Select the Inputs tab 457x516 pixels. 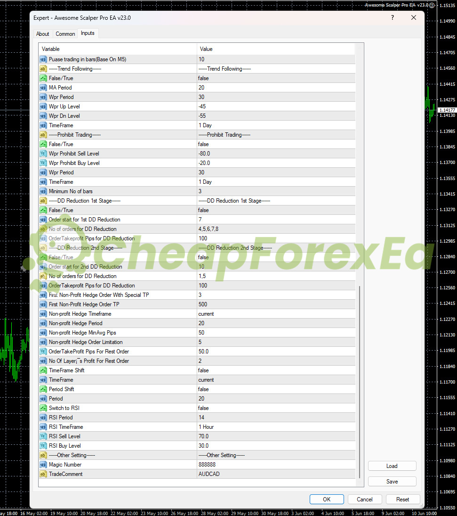(x=88, y=33)
